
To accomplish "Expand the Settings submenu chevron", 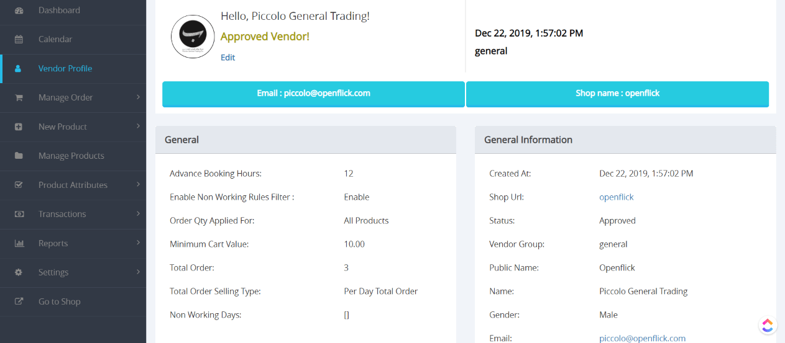I will pyautogui.click(x=138, y=272).
